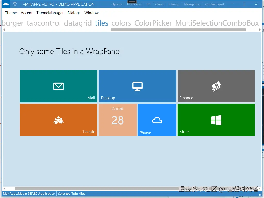Switch to the tabcontrol tab
This screenshot has height=198, width=264.
[x=44, y=23]
